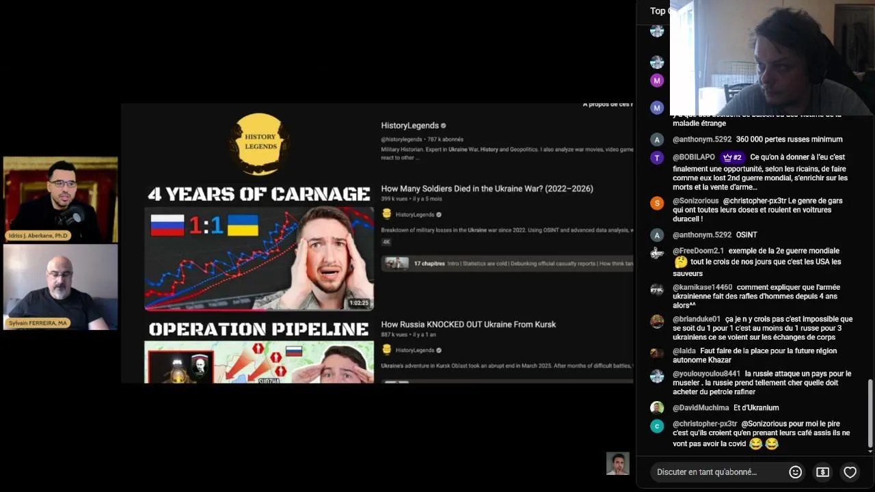Click the small portrait avatar below the shared screen
Screen dimensions: 875x492
[x=618, y=463]
